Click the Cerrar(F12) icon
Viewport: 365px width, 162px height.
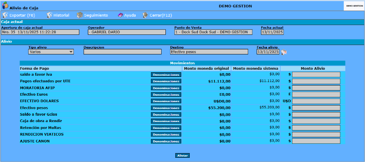[x=145, y=15]
